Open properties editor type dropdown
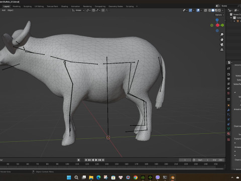The image size is (241, 181). click(x=229, y=62)
